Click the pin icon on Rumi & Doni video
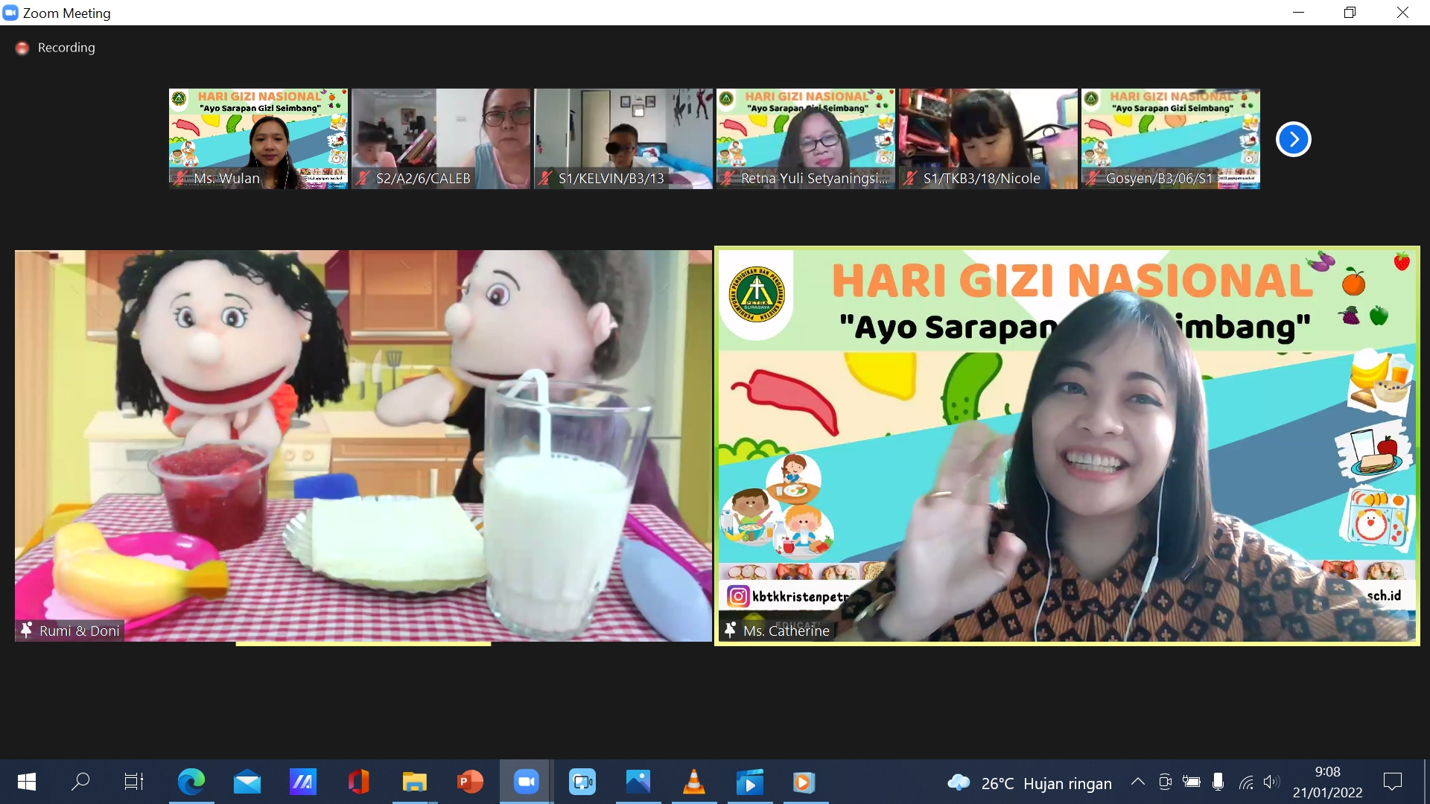Screen dimensions: 1430x804 tap(26, 630)
